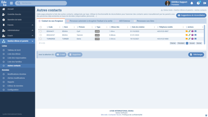Click into the Rechercher search field
Image resolution: width=208 pixels, height=117 pixels.
(41, 3)
